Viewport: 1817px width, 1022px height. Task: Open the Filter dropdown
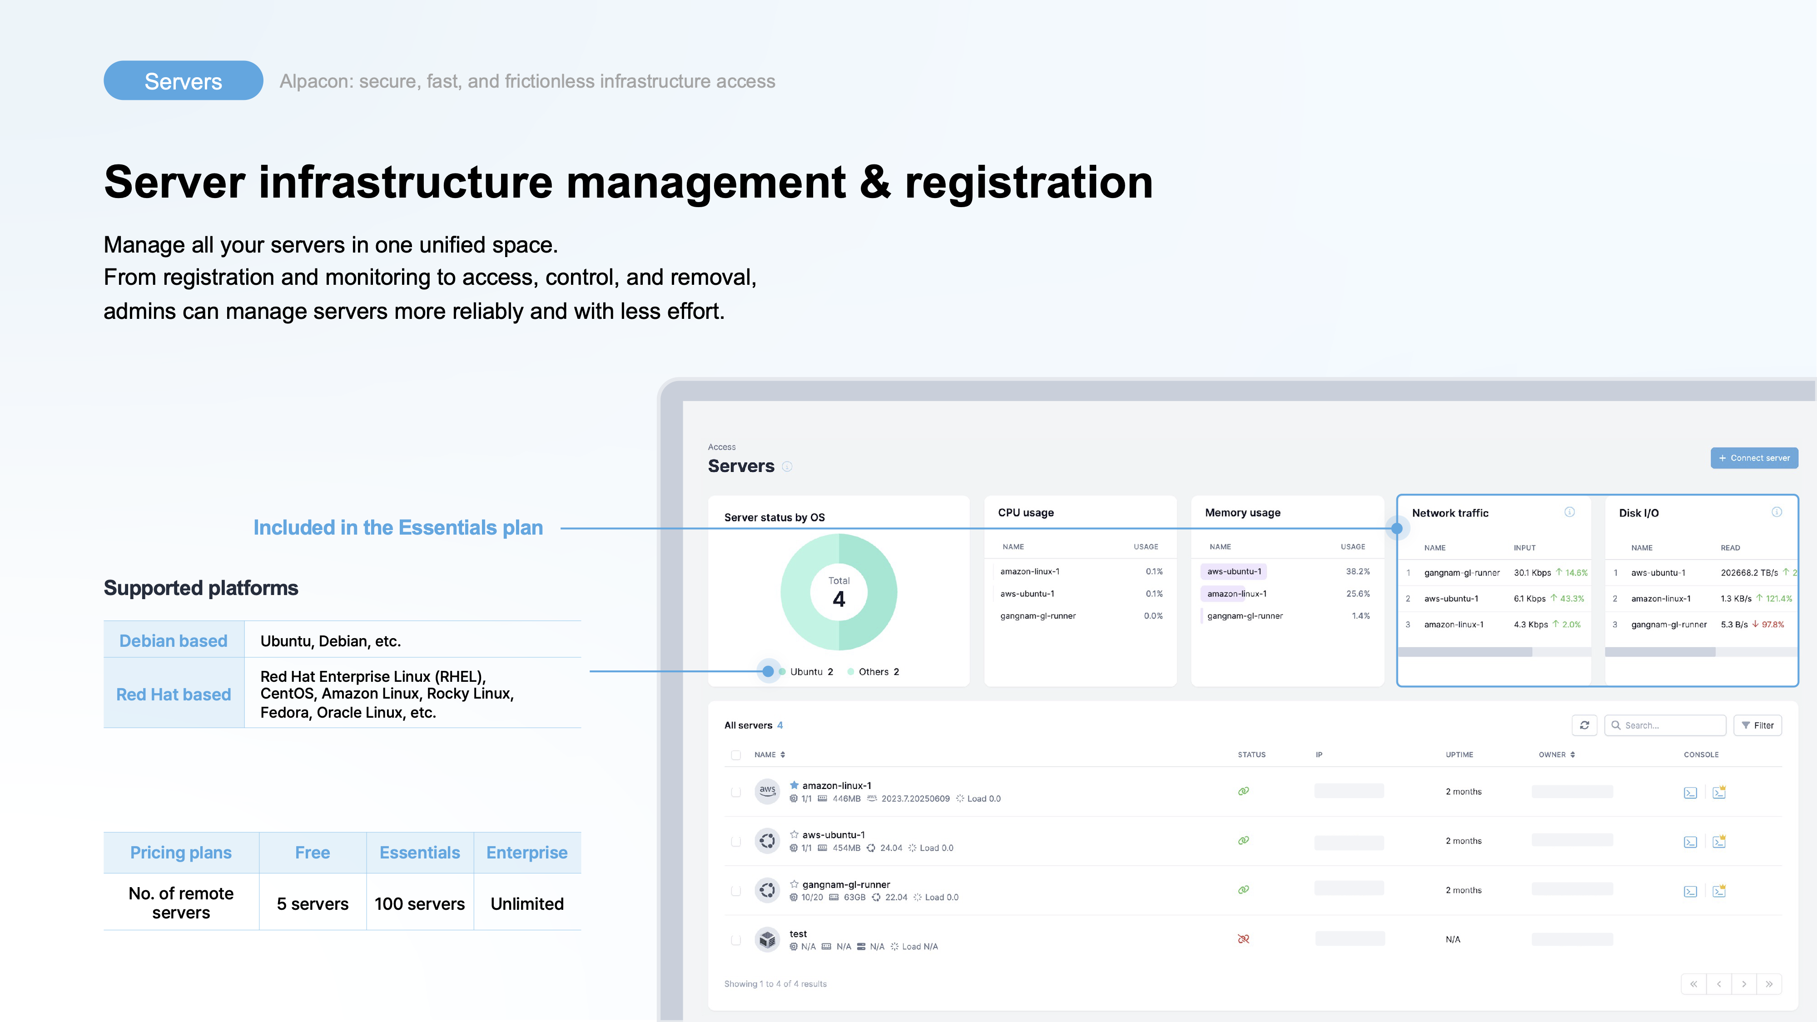[1757, 725]
